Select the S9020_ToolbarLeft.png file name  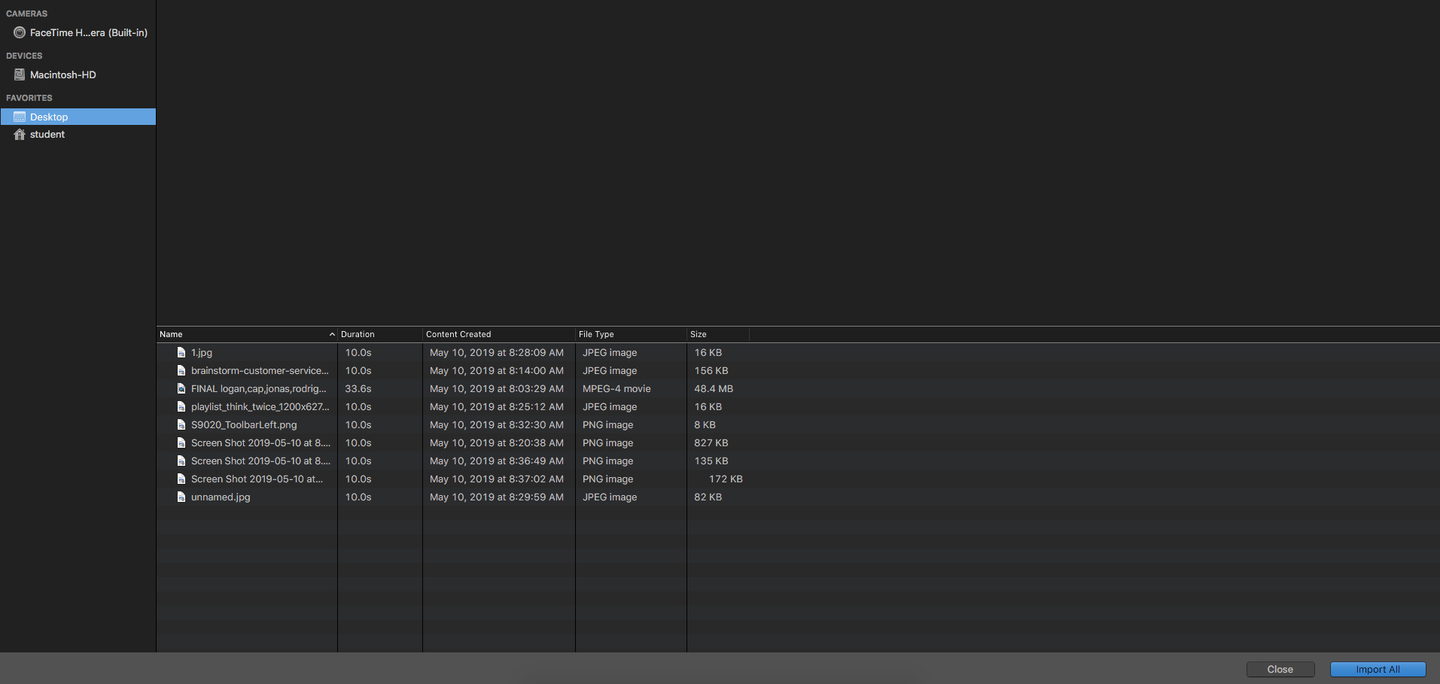(244, 424)
